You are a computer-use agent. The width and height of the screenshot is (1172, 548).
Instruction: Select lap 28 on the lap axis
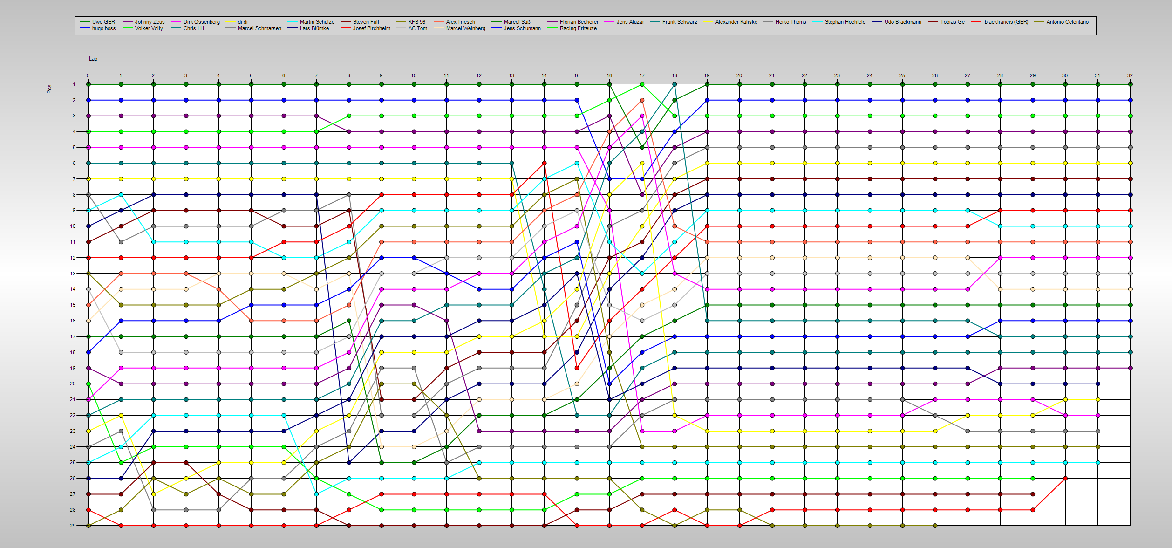[1000, 75]
